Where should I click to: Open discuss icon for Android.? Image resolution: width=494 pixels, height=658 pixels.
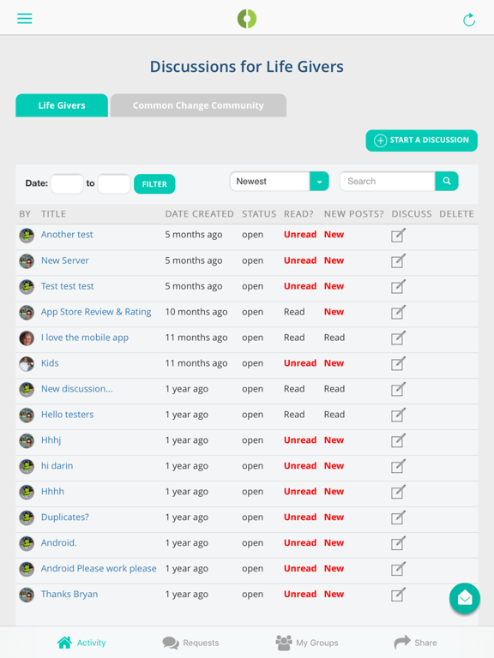(x=398, y=543)
